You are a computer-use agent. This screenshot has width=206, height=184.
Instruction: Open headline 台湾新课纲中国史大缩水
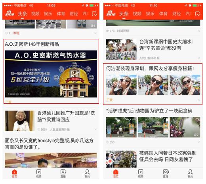point(166,45)
